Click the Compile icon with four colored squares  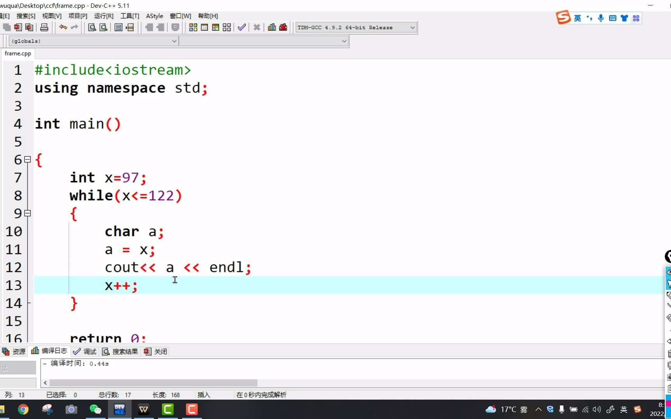(x=193, y=27)
